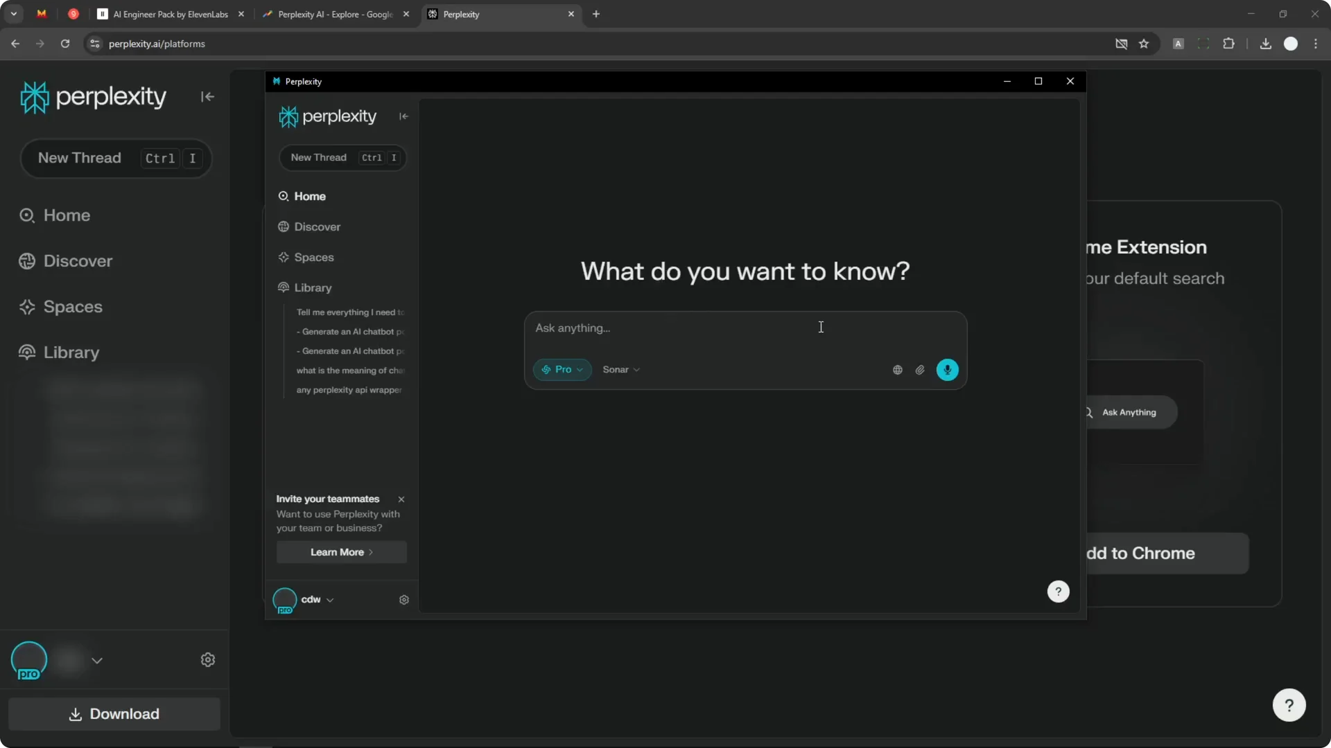
Task: Open settings via the gear icon next to cdw
Action: (x=404, y=600)
